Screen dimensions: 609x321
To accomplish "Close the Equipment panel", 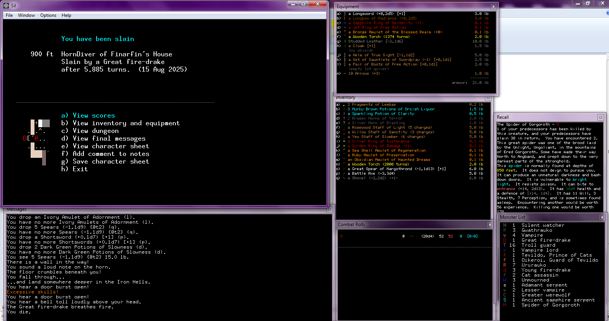I will tap(493, 7).
